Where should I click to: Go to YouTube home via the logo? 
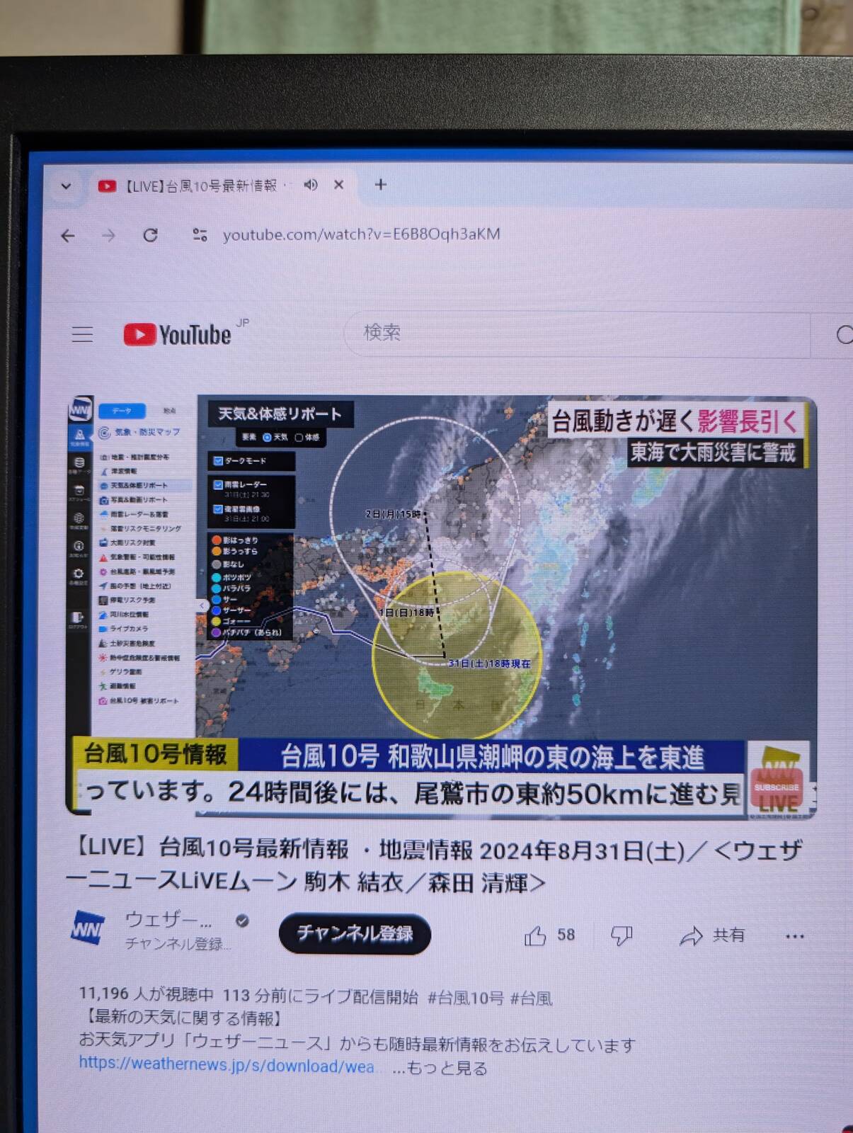(x=177, y=334)
